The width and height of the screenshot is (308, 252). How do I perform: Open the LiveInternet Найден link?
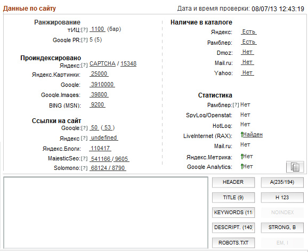(x=253, y=135)
